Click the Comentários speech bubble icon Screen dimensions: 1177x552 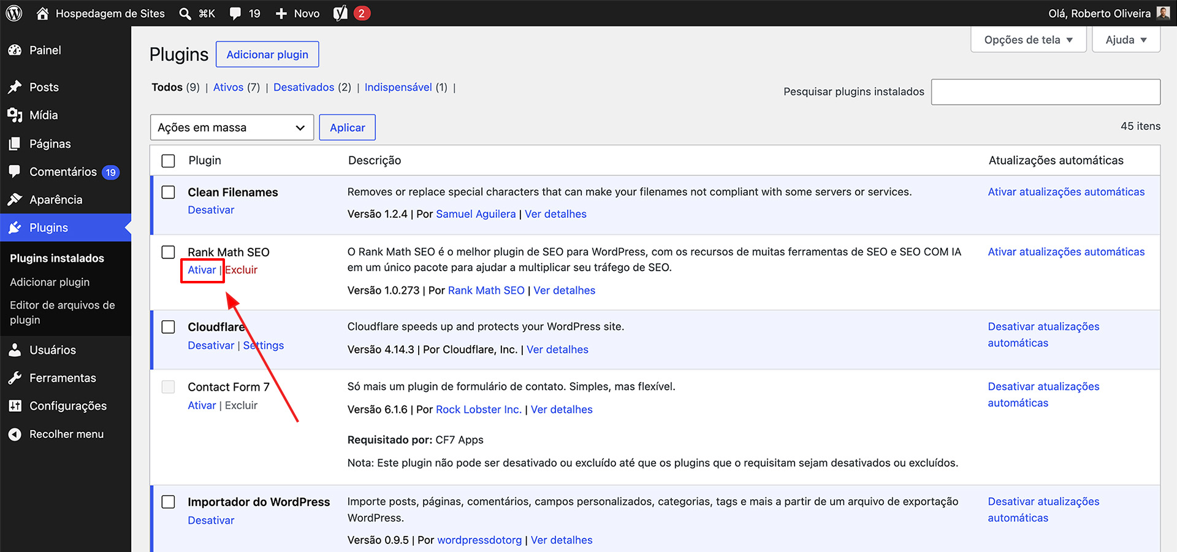tap(15, 171)
